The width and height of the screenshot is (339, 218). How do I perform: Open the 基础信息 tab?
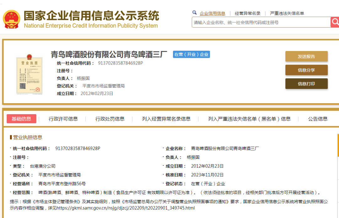pyautogui.click(x=21, y=119)
